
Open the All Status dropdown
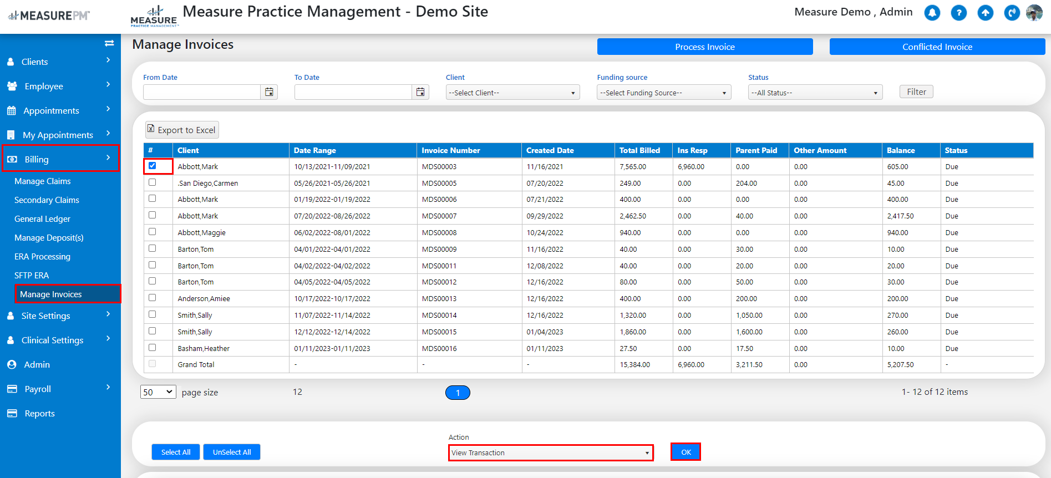(x=815, y=93)
